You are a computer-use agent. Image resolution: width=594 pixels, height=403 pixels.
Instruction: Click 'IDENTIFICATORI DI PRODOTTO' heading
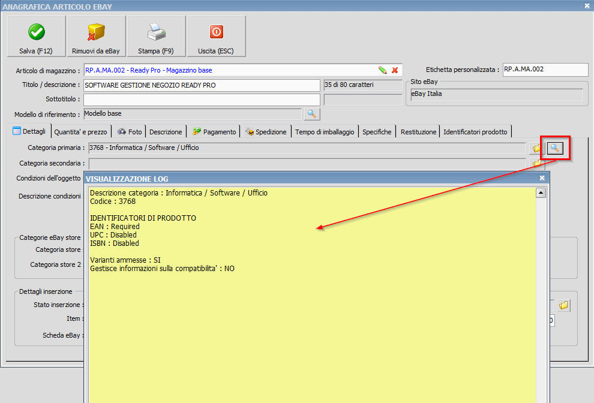click(143, 218)
